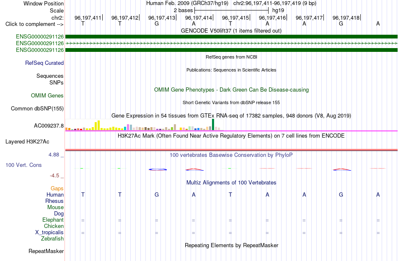Viewport: 398px width, 261px height.
Task: Click the chr2: base position label
Action: (57, 18)
